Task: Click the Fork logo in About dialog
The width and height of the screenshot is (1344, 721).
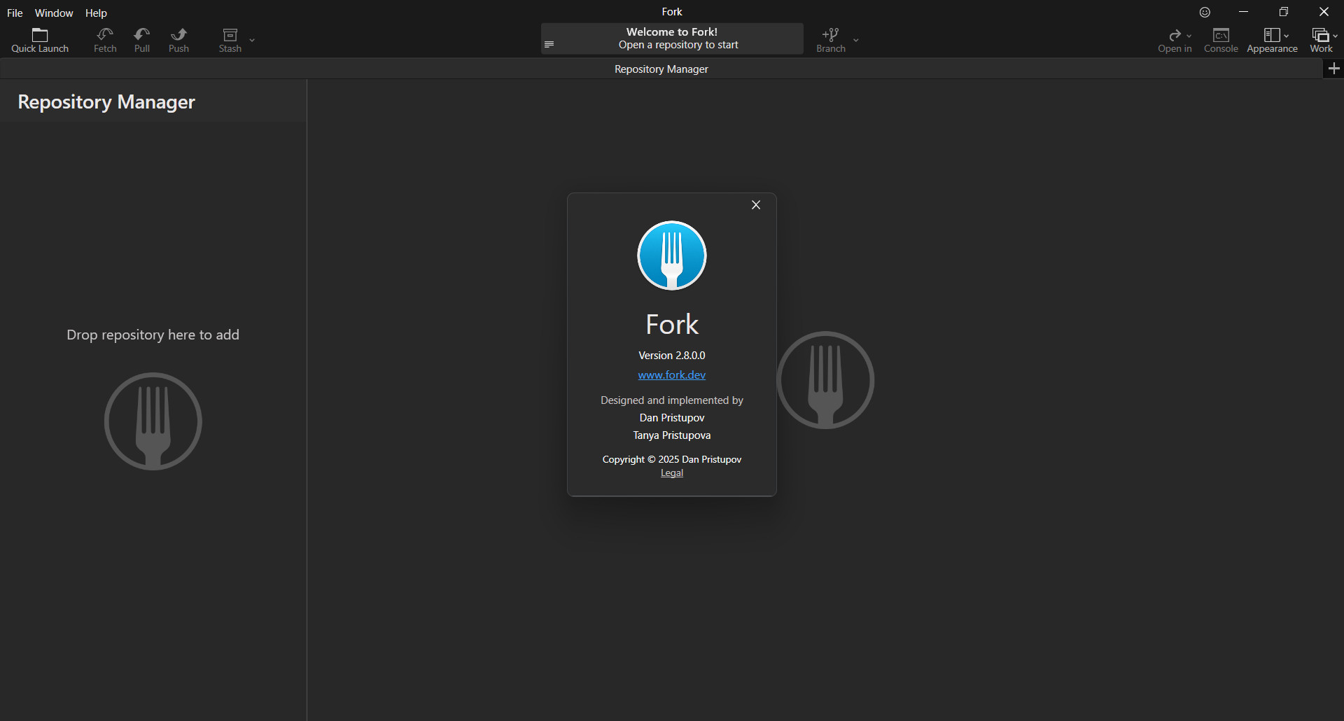Action: coord(672,255)
